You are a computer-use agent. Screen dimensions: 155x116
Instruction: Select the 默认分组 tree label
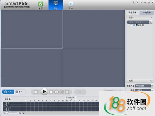pyautogui.click(x=140, y=25)
